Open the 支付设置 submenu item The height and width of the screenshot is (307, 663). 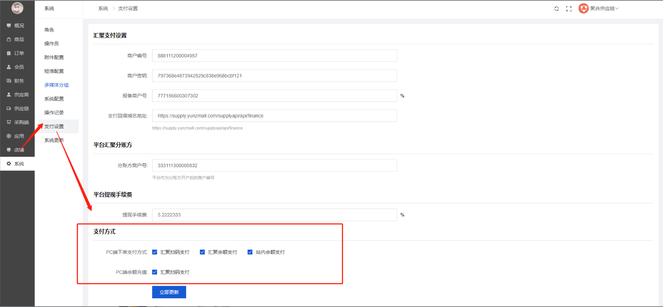coord(54,127)
